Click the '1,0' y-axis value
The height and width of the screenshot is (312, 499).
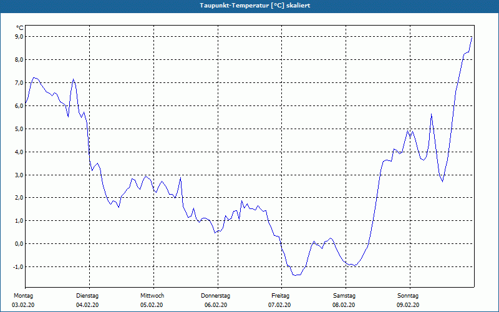point(19,221)
